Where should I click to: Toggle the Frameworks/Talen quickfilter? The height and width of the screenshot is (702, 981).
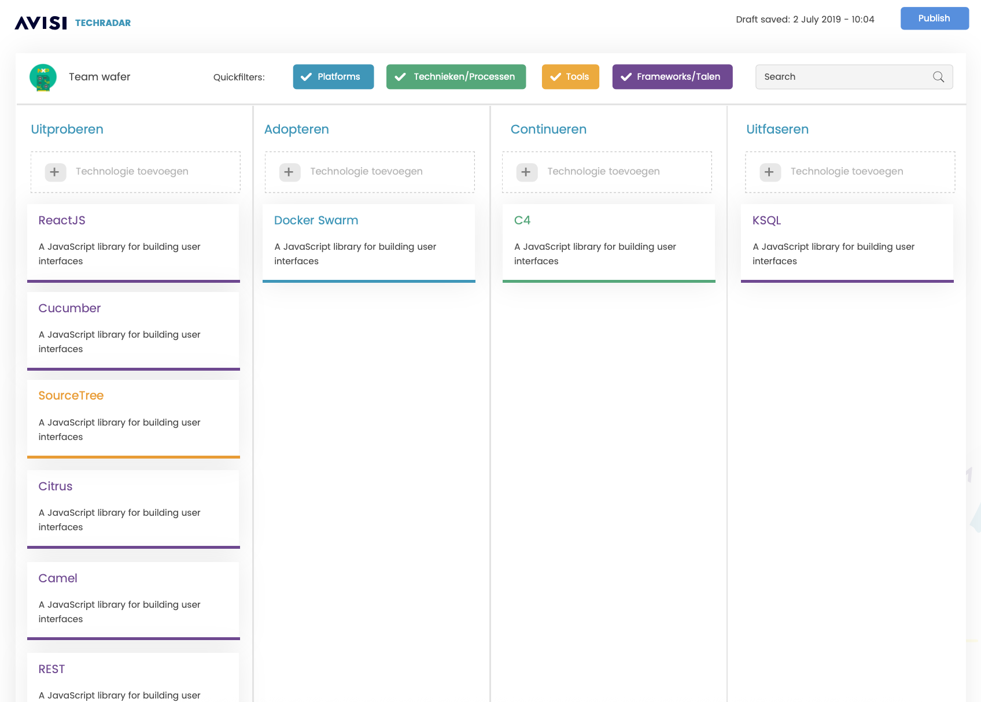pos(672,77)
